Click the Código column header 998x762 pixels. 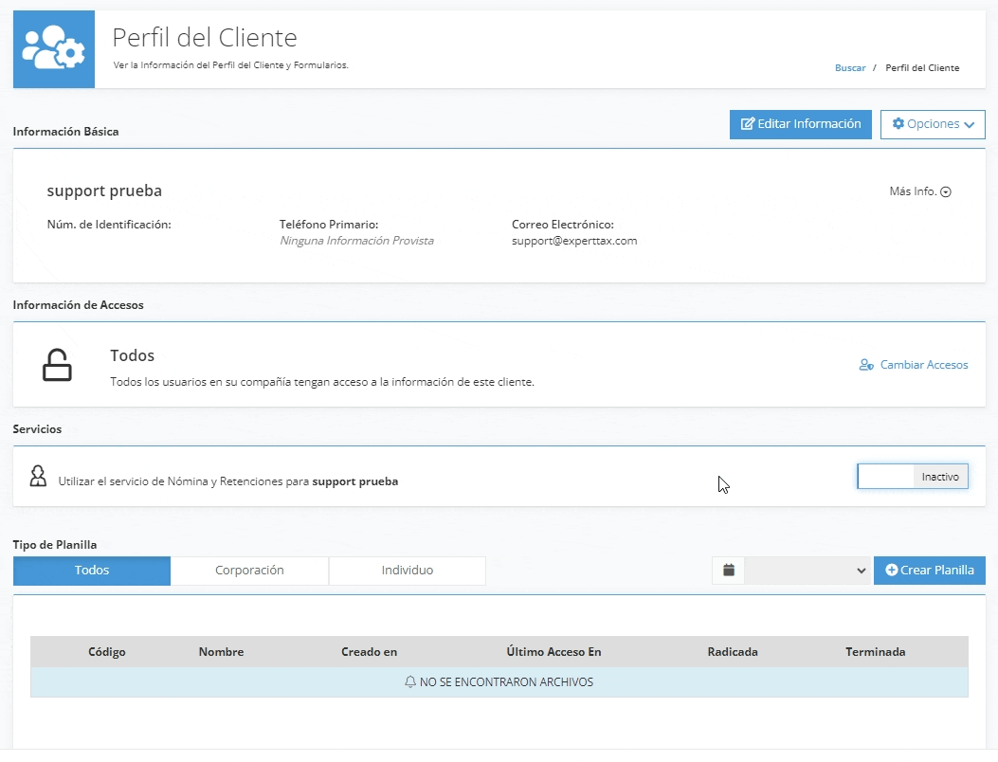[107, 652]
